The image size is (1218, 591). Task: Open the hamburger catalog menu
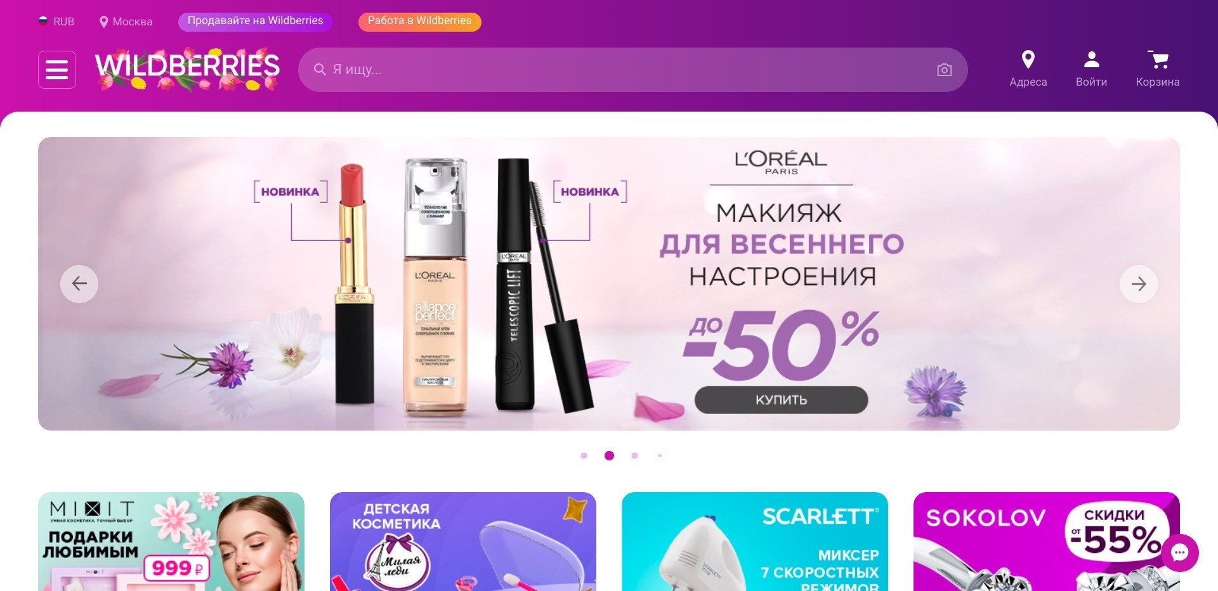point(57,70)
